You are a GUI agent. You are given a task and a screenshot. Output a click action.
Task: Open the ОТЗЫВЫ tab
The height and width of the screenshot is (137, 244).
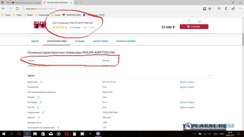[80, 41]
